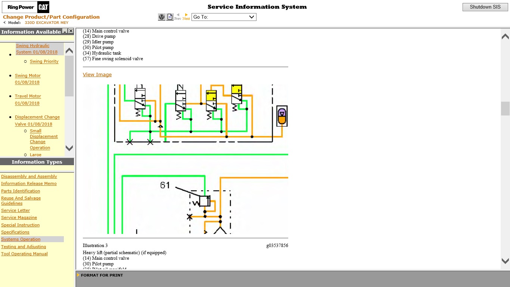Minimize the Information Available panel
This screenshot has height=287, width=510.
[65, 31]
